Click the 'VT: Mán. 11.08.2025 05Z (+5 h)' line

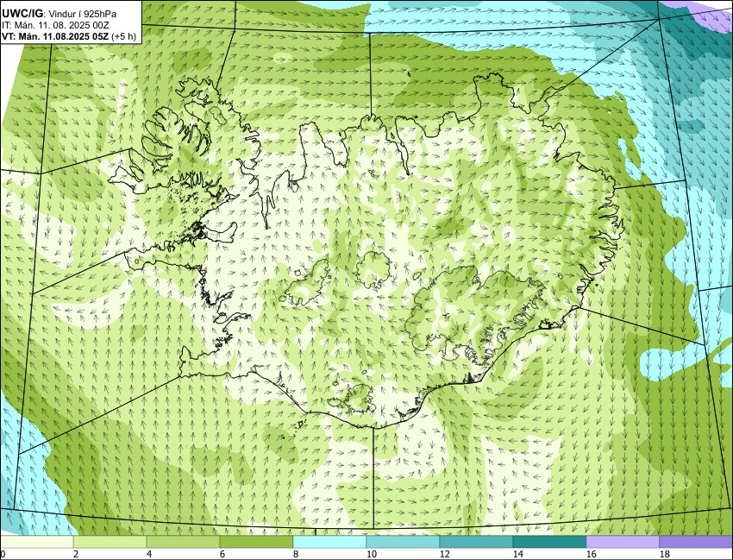tap(69, 36)
